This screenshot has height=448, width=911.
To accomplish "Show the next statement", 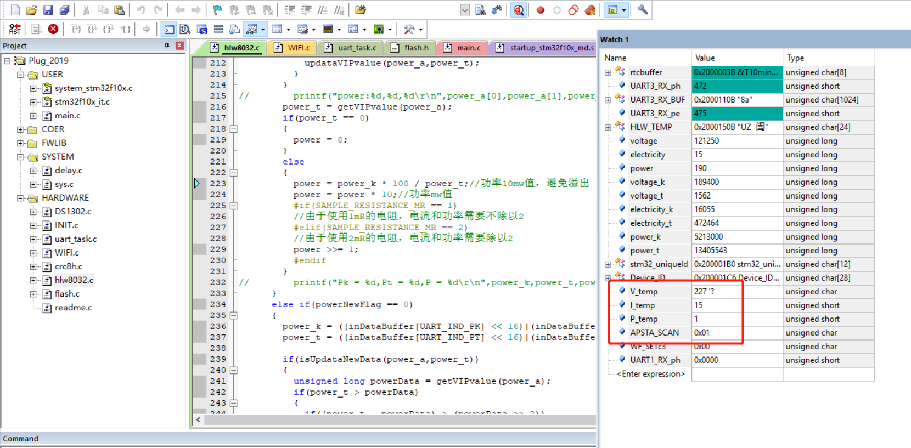I will [147, 29].
